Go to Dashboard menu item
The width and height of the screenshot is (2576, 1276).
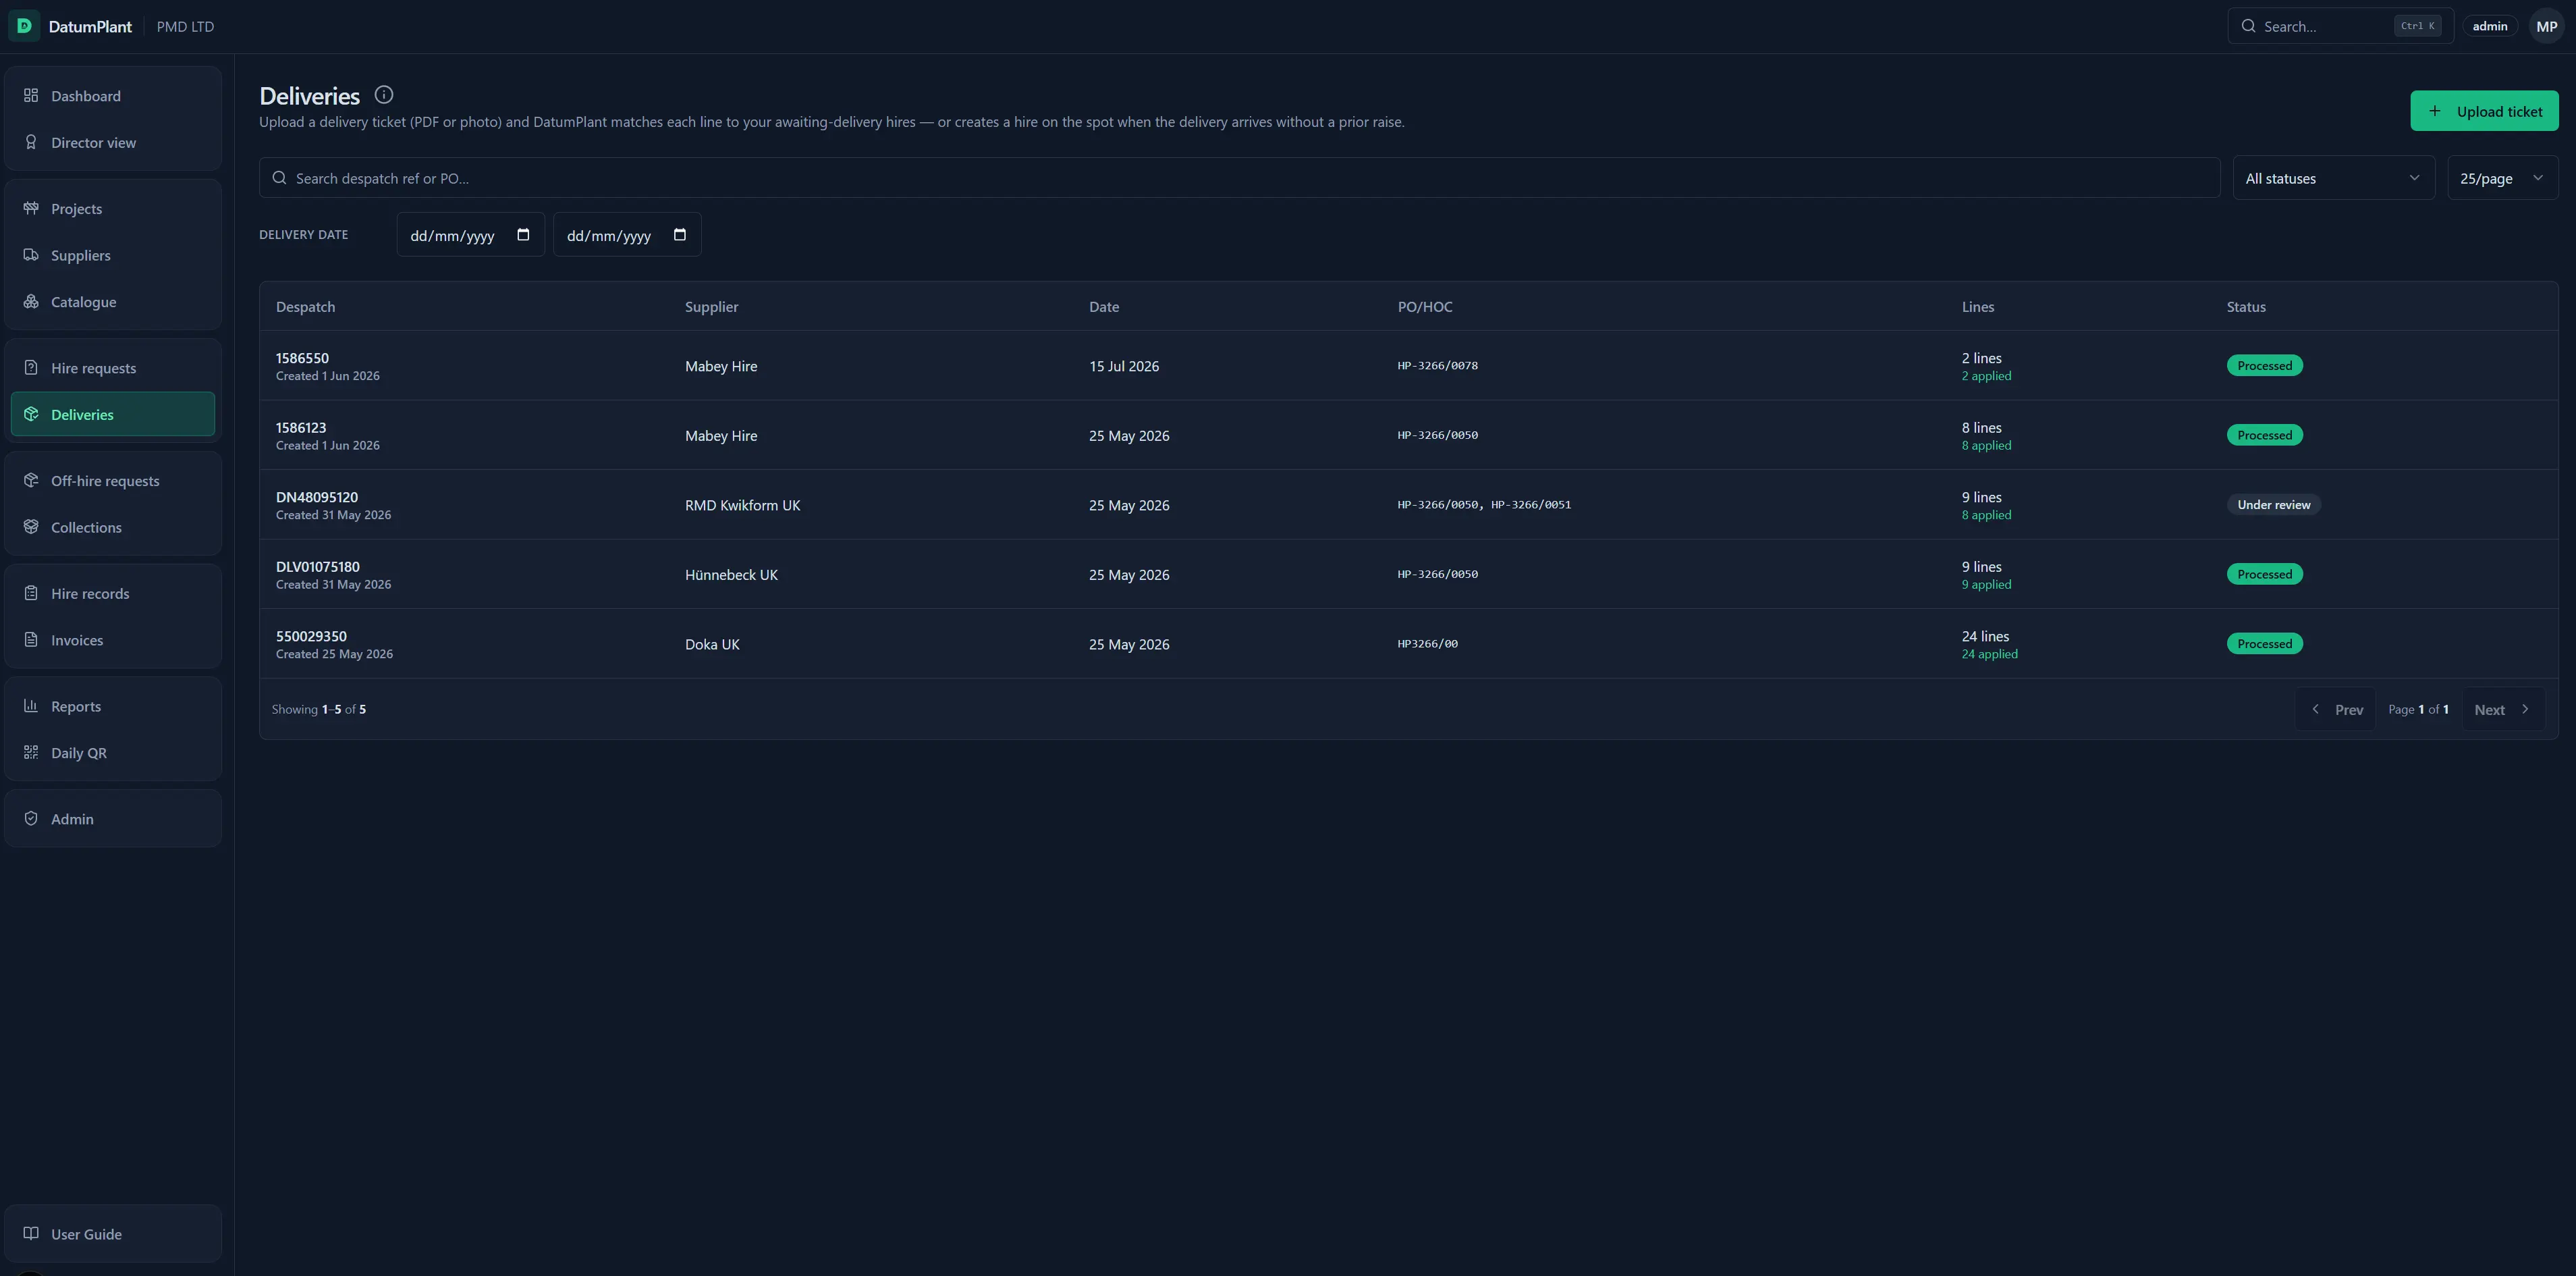[113, 96]
